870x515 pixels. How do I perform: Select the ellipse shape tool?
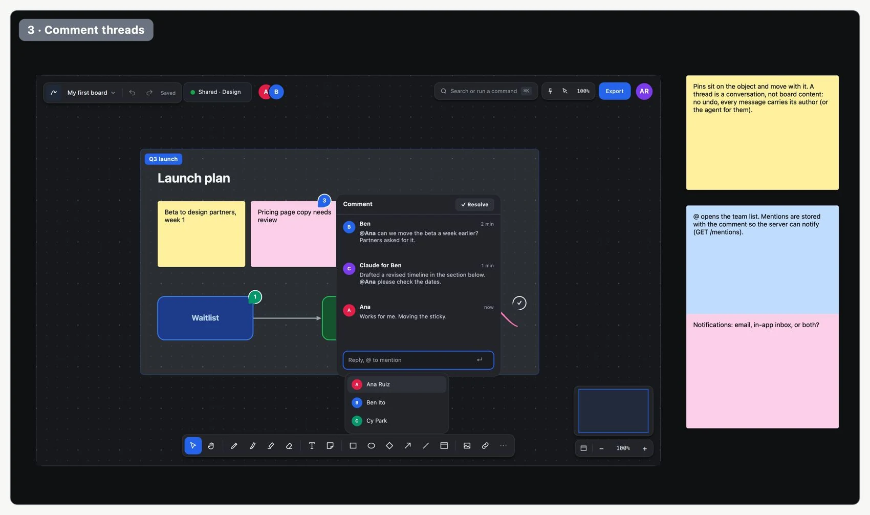[x=371, y=446]
